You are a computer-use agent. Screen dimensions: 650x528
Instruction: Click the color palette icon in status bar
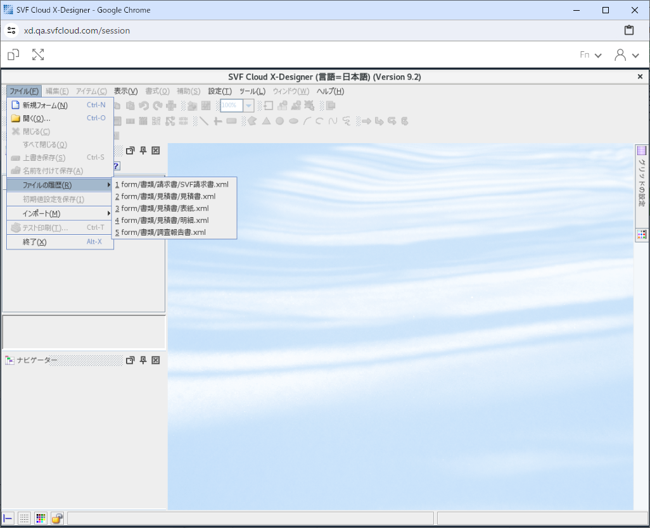41,518
